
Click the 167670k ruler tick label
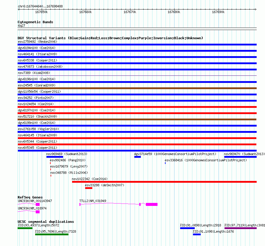pos(130,12)
